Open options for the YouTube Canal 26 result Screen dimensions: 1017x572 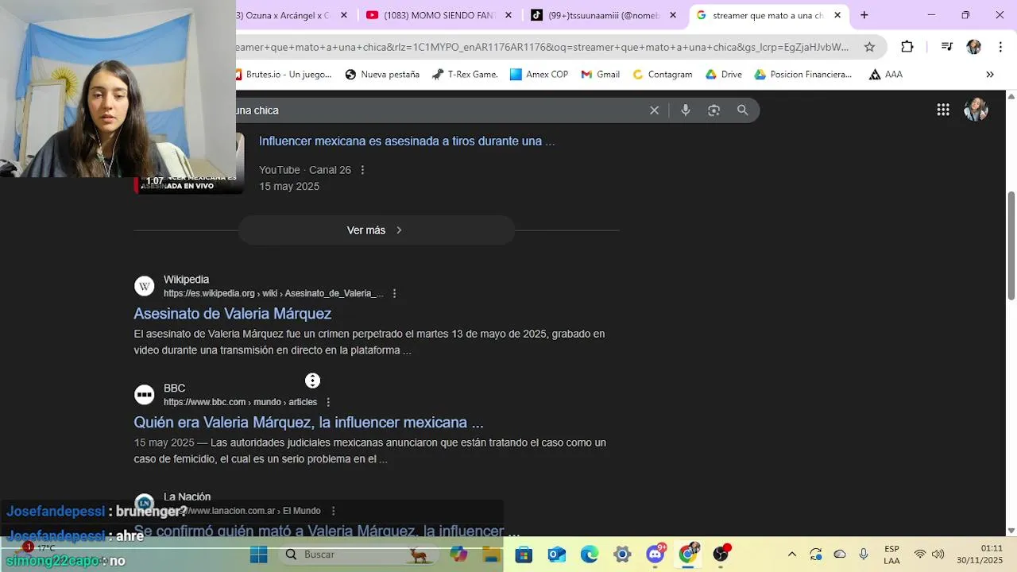(x=362, y=170)
